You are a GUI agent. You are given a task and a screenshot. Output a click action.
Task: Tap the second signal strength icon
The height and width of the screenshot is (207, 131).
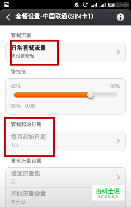[x=102, y=5]
